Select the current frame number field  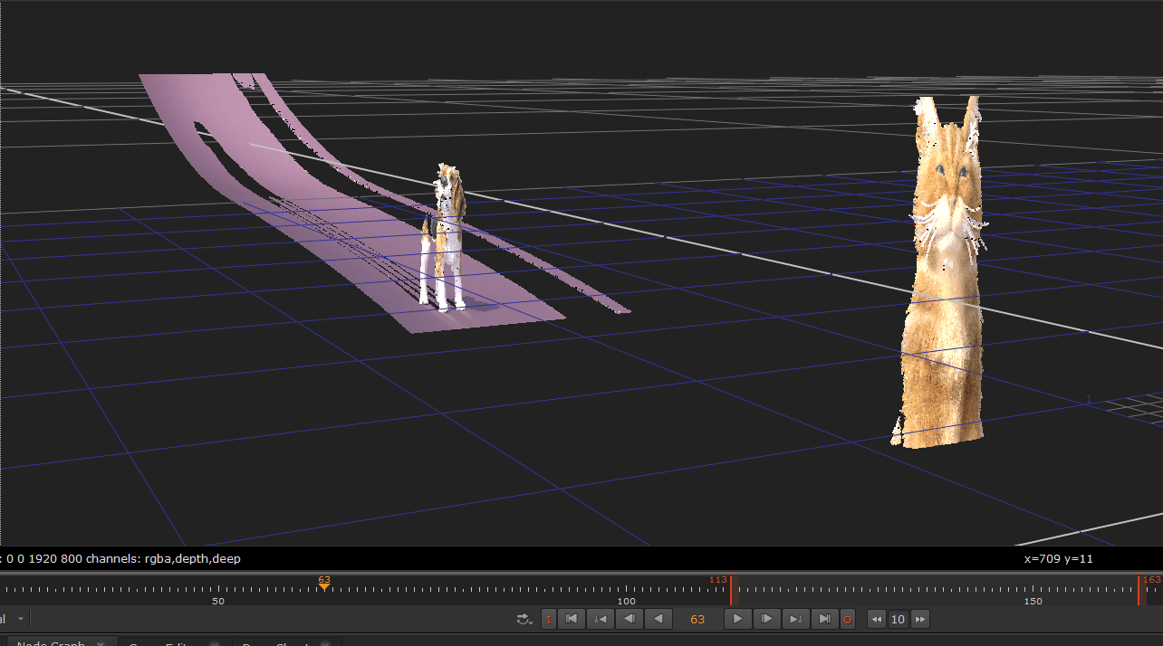click(x=698, y=619)
